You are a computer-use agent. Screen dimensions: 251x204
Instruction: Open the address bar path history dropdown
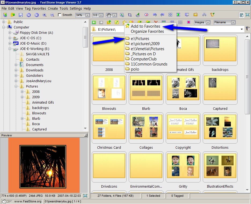(242, 29)
